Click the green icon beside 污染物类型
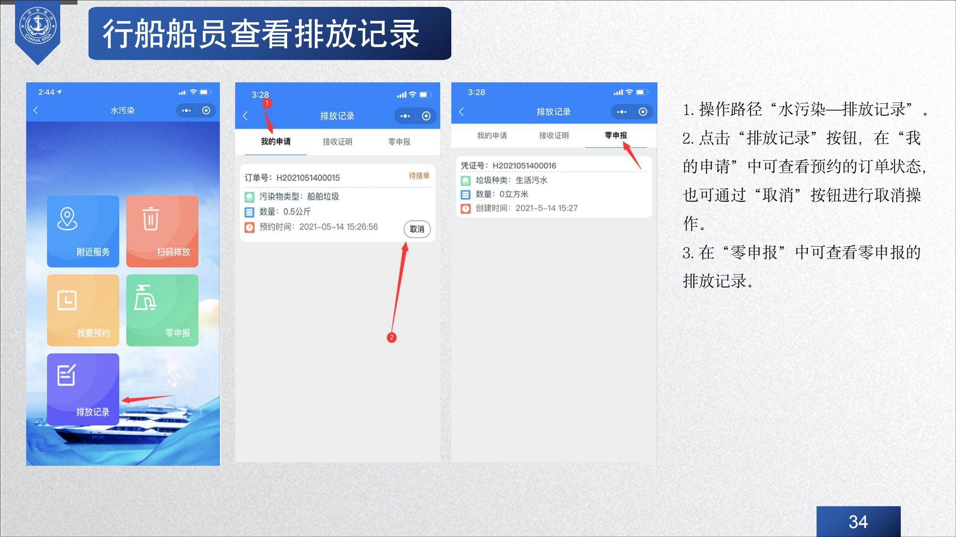 coord(249,197)
